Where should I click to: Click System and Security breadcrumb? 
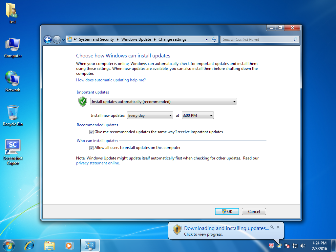[x=96, y=39]
